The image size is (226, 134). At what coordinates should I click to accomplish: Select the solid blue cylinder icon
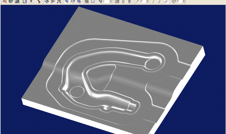coord(129,2)
